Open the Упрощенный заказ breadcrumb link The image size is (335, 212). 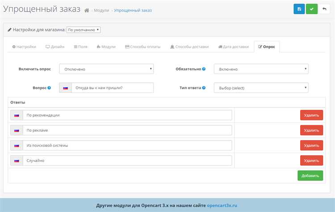pyautogui.click(x=133, y=10)
